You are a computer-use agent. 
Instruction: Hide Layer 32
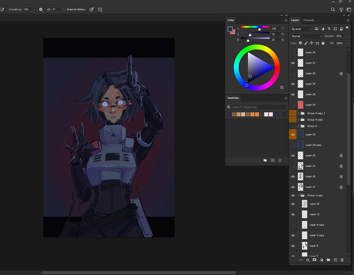pyautogui.click(x=293, y=63)
